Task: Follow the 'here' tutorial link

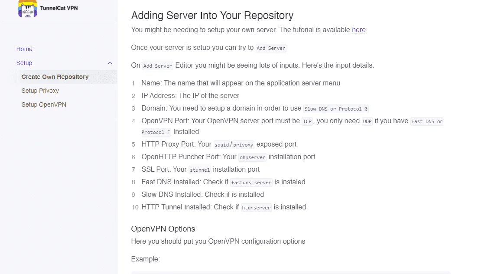Action: [359, 30]
